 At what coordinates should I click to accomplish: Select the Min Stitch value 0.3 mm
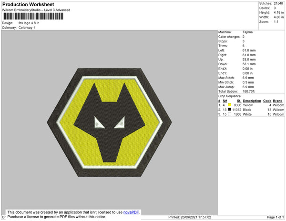(248, 82)
